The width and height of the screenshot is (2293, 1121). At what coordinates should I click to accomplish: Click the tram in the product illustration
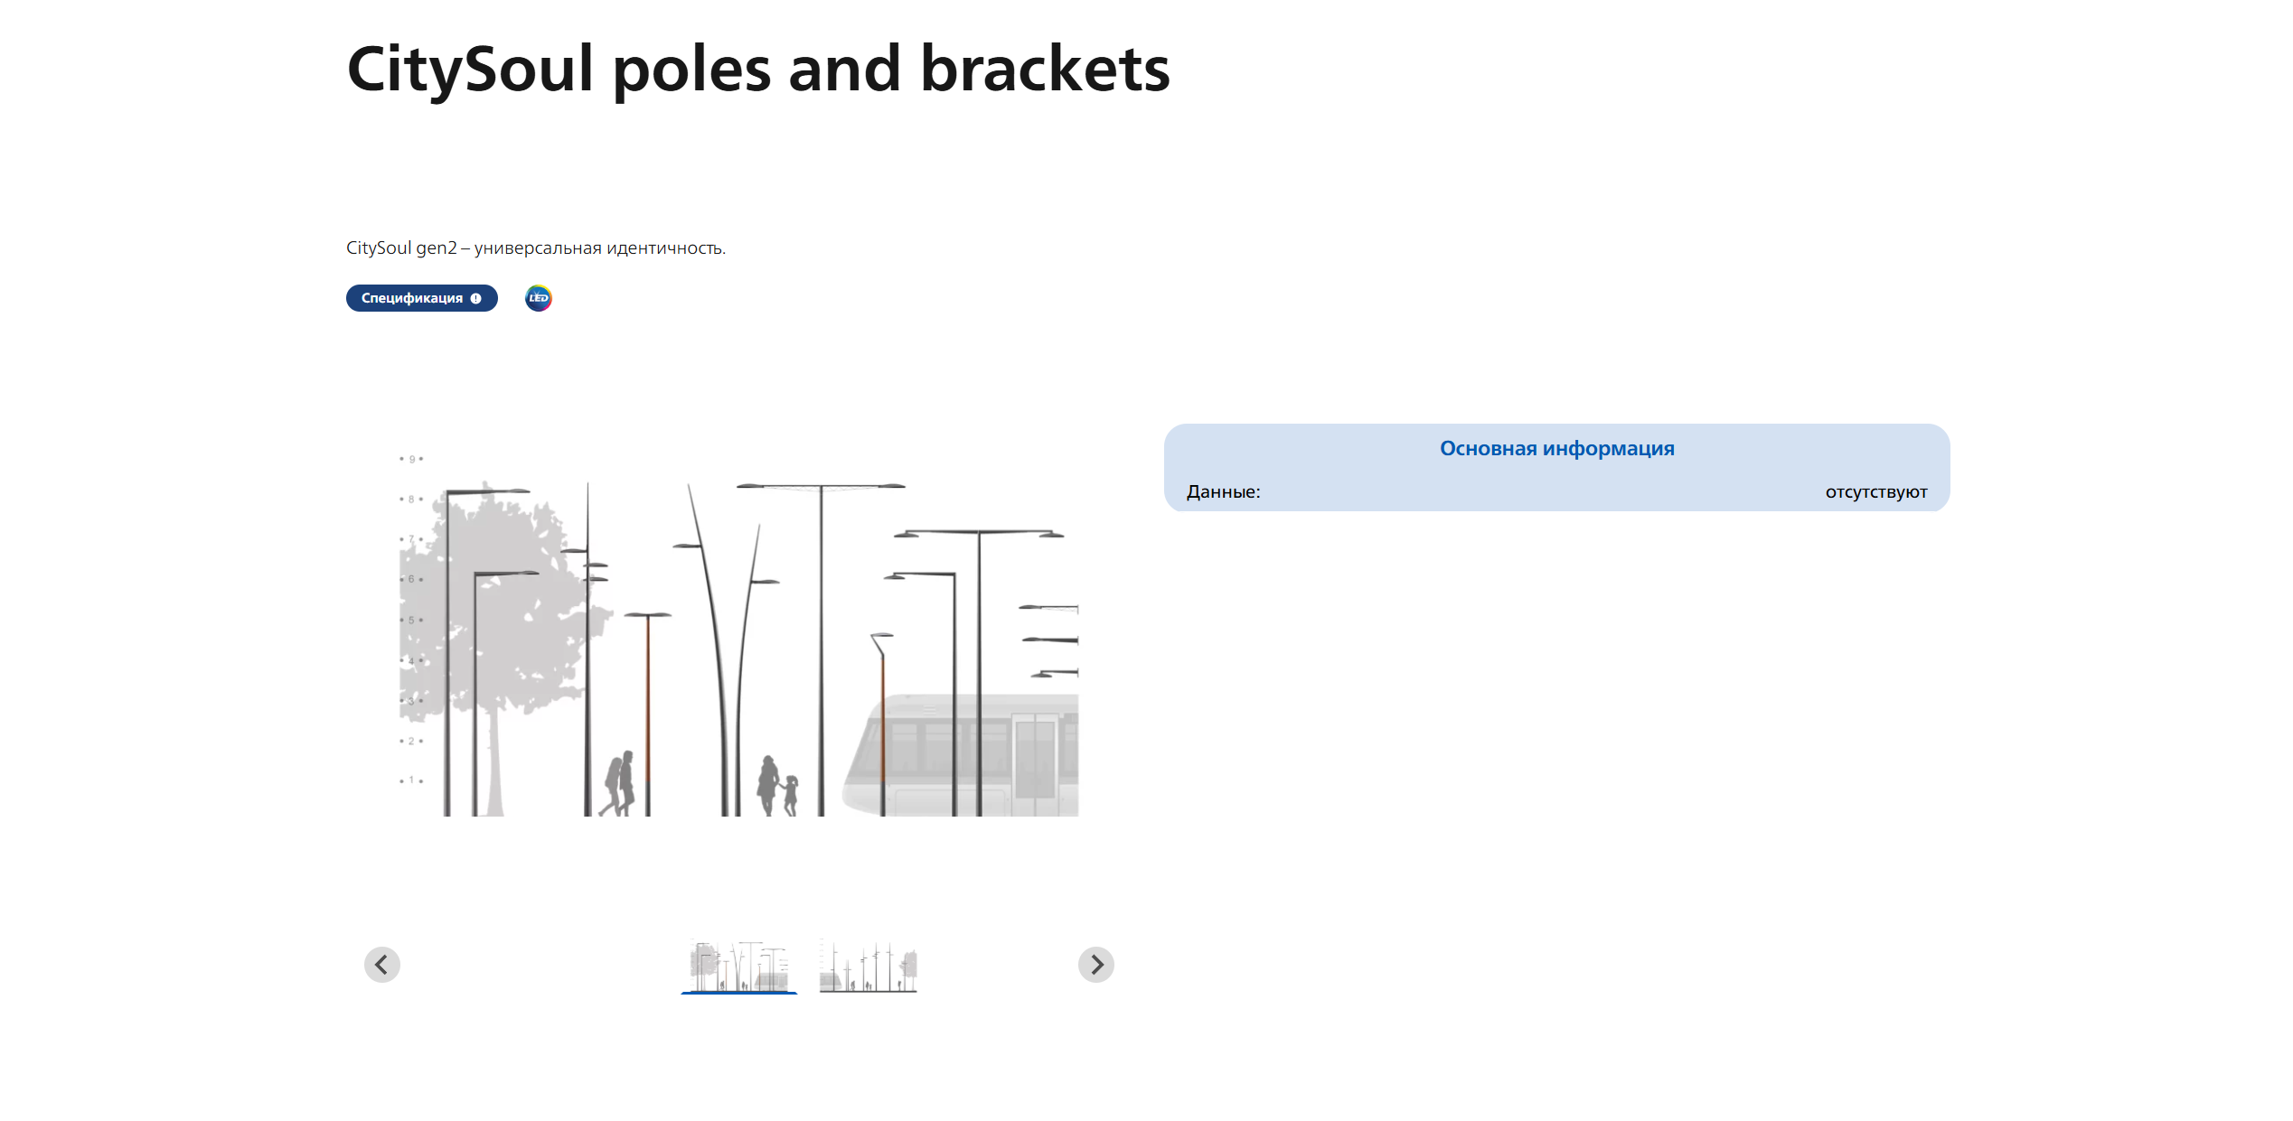pos(963,754)
